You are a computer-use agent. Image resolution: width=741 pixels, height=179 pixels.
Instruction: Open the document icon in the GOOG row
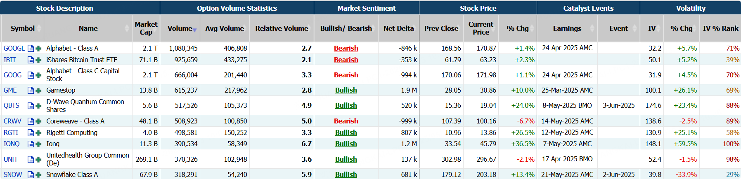pos(31,75)
